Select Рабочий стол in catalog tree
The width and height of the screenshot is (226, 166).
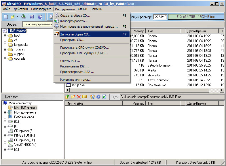(24, 117)
